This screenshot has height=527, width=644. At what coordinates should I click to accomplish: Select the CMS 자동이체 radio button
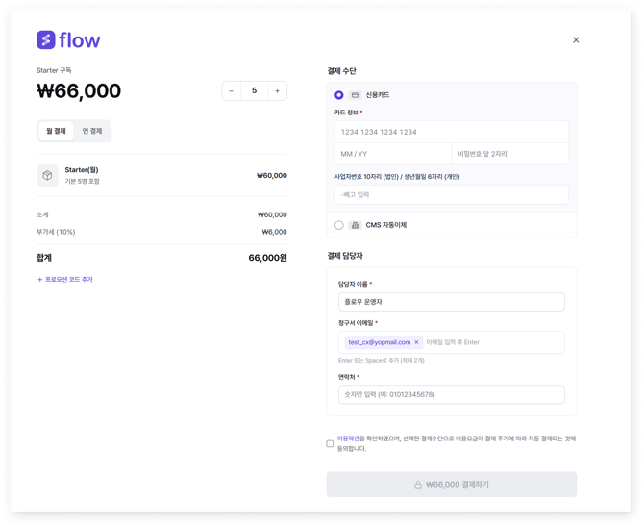click(339, 225)
